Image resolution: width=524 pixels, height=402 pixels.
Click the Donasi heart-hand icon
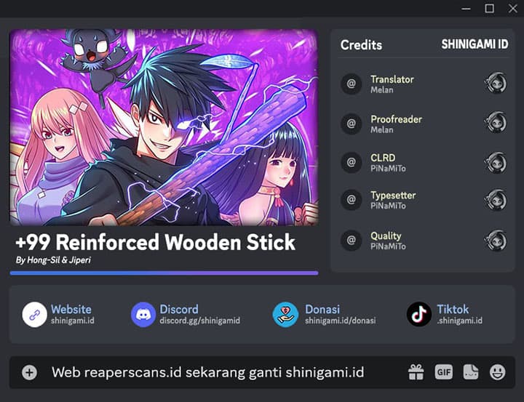point(285,315)
